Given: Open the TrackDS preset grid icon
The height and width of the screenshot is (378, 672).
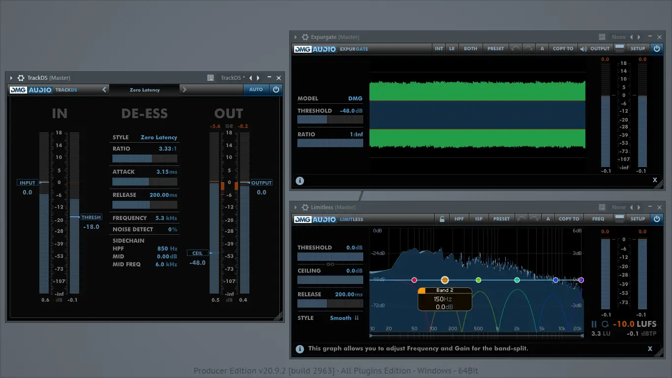Looking at the screenshot, I should tap(211, 78).
